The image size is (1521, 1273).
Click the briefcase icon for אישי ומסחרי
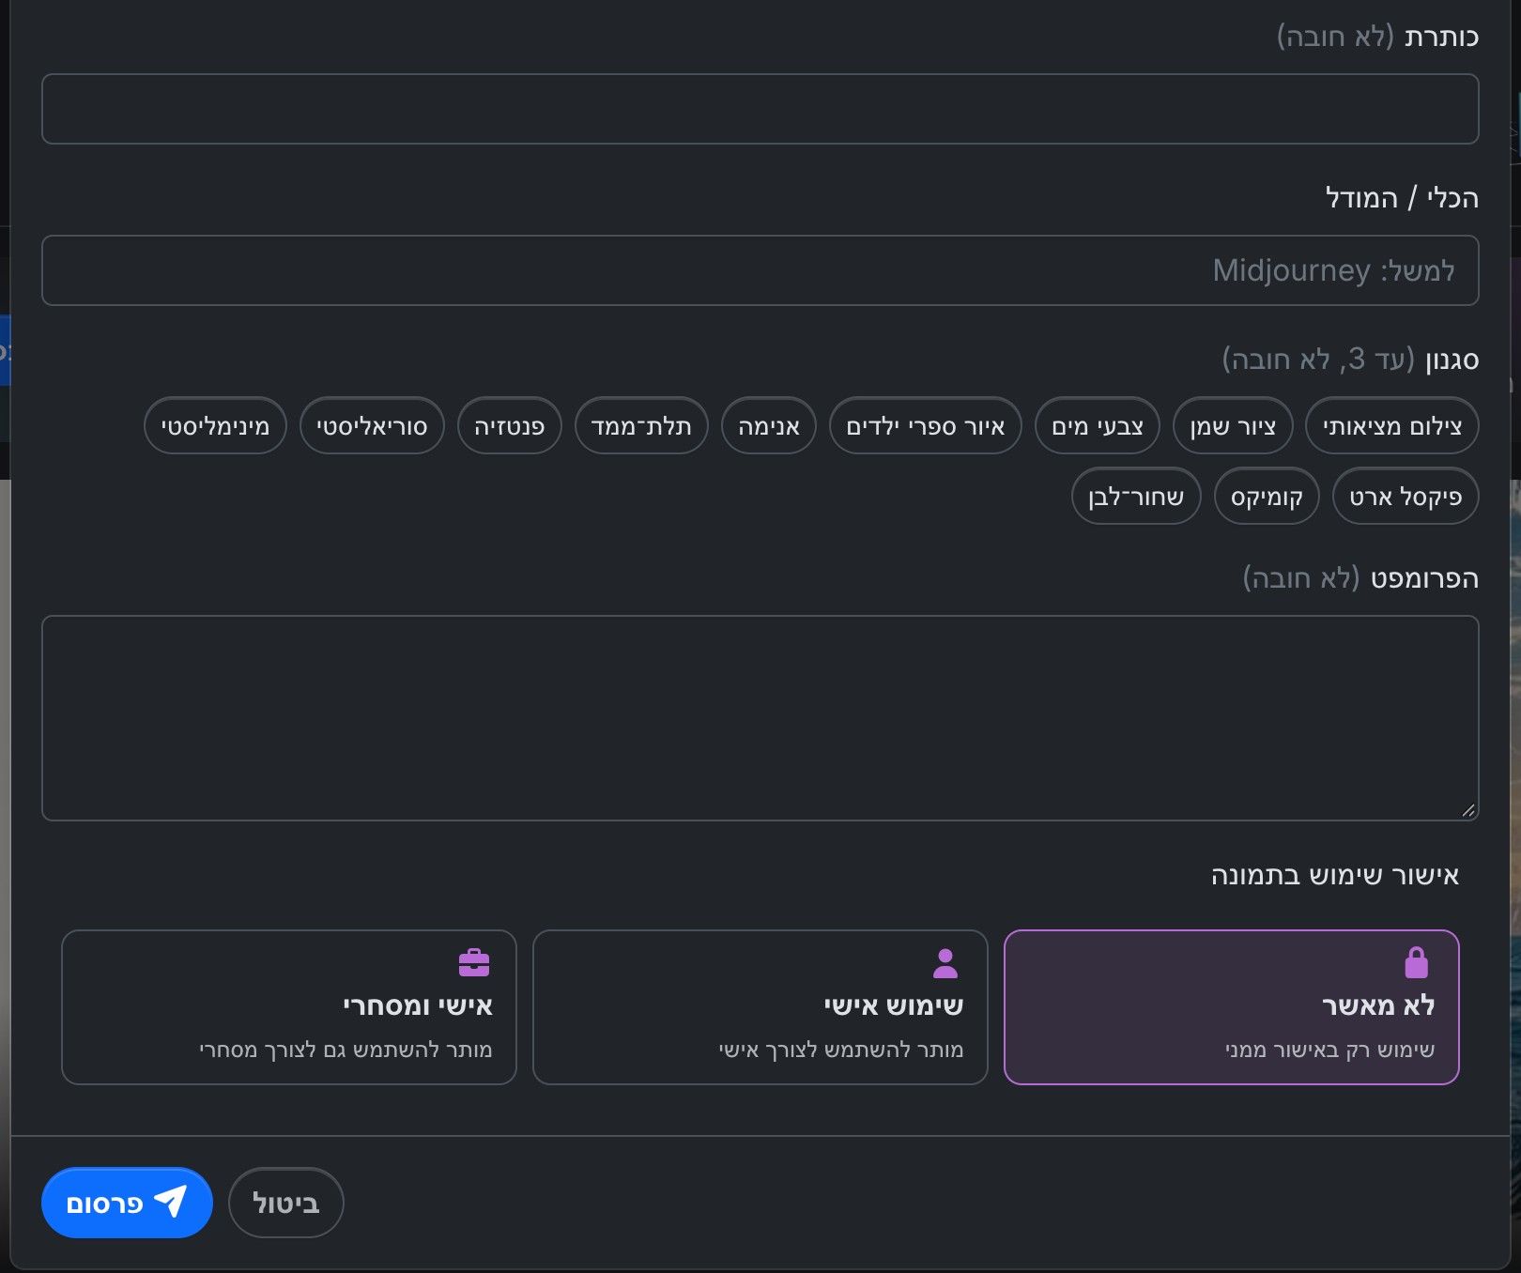(474, 963)
